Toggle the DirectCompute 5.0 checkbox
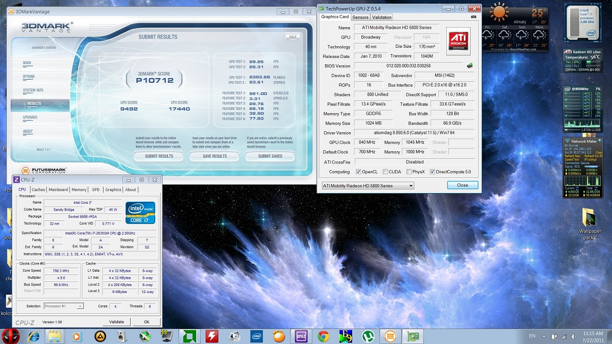This screenshot has height=344, width=612. [432, 172]
